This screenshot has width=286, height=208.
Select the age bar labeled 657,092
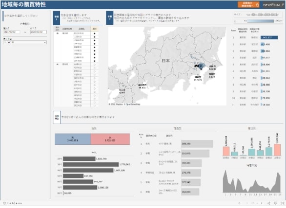click(x=73, y=176)
